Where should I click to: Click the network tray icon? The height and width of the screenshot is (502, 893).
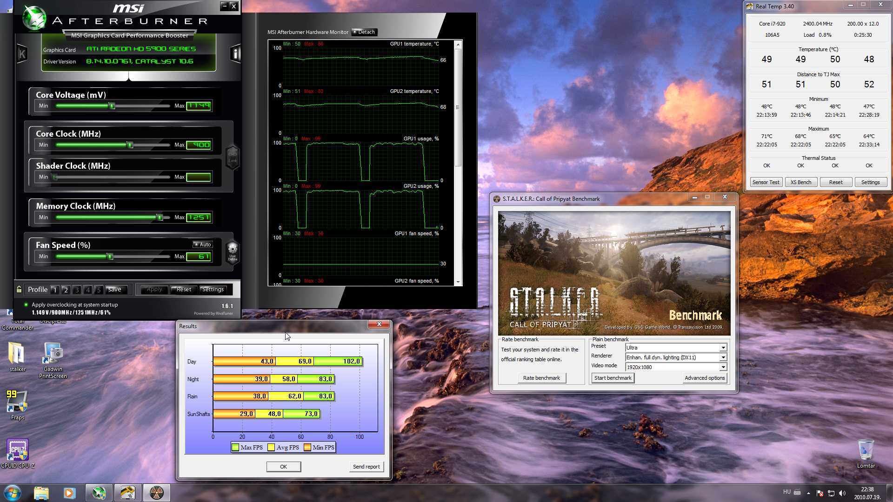coord(831,493)
